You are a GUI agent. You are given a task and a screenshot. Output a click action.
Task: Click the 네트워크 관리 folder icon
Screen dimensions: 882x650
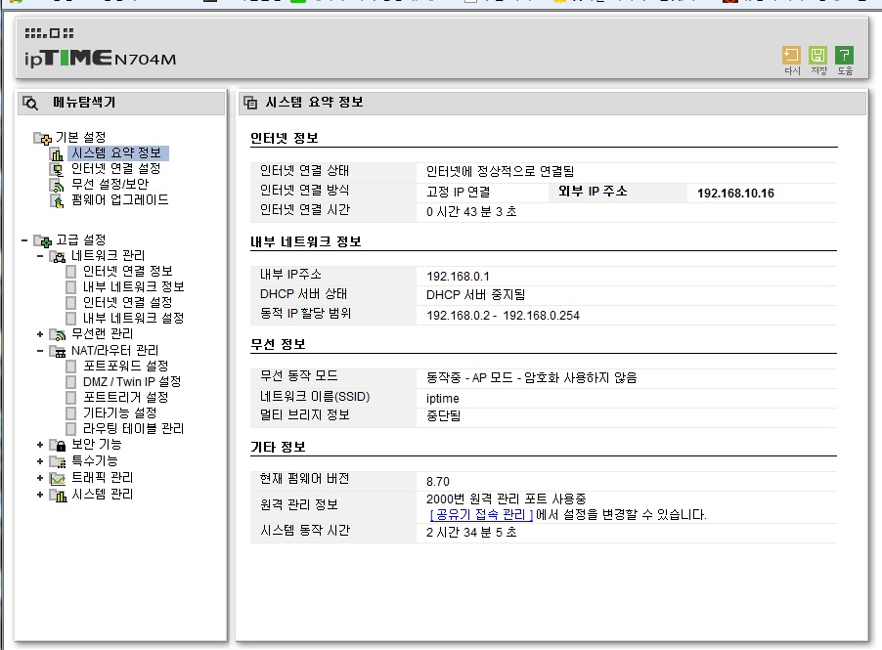point(58,257)
